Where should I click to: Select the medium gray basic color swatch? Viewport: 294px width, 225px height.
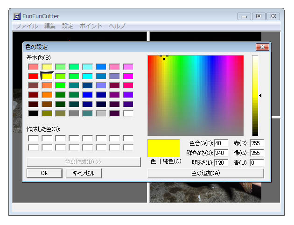click(74, 113)
